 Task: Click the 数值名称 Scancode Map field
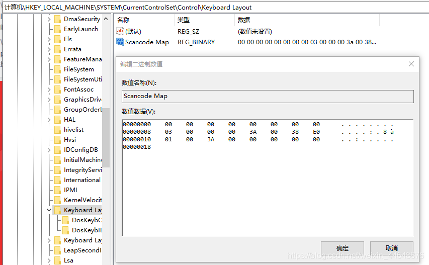pos(268,97)
